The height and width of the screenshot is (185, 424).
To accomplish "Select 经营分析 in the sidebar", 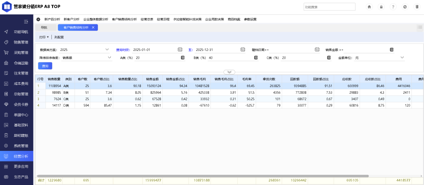I will [x=16, y=156].
